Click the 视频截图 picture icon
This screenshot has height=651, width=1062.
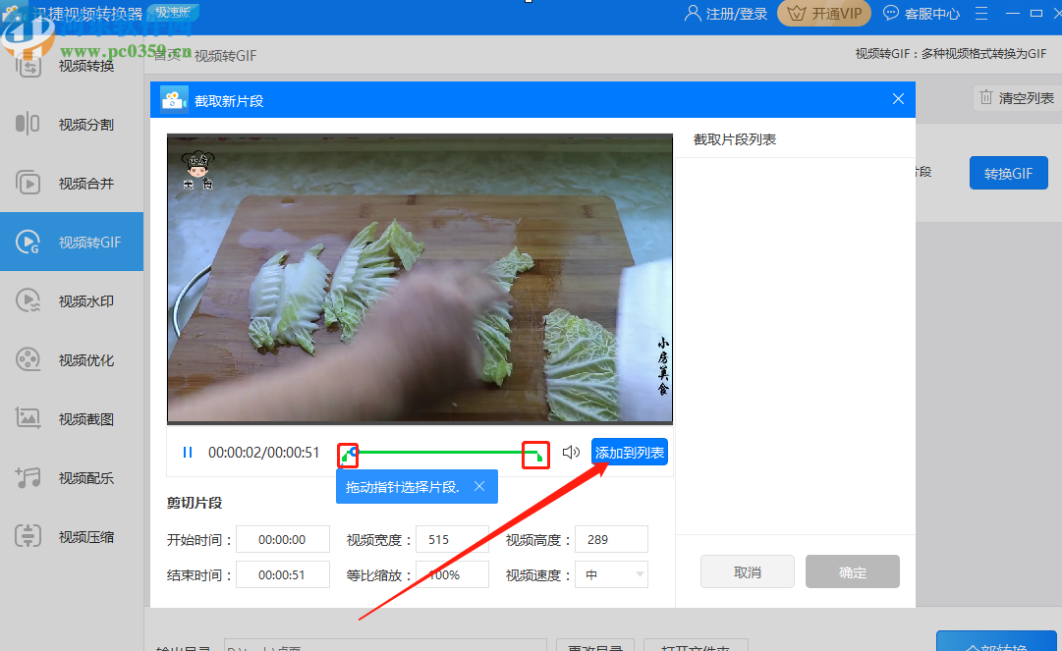tap(28, 418)
